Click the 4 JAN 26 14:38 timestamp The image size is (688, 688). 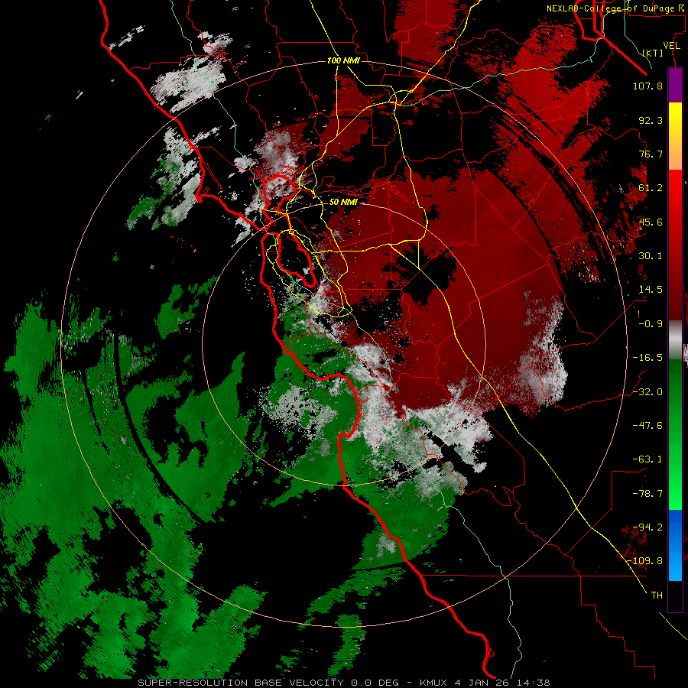tap(504, 683)
